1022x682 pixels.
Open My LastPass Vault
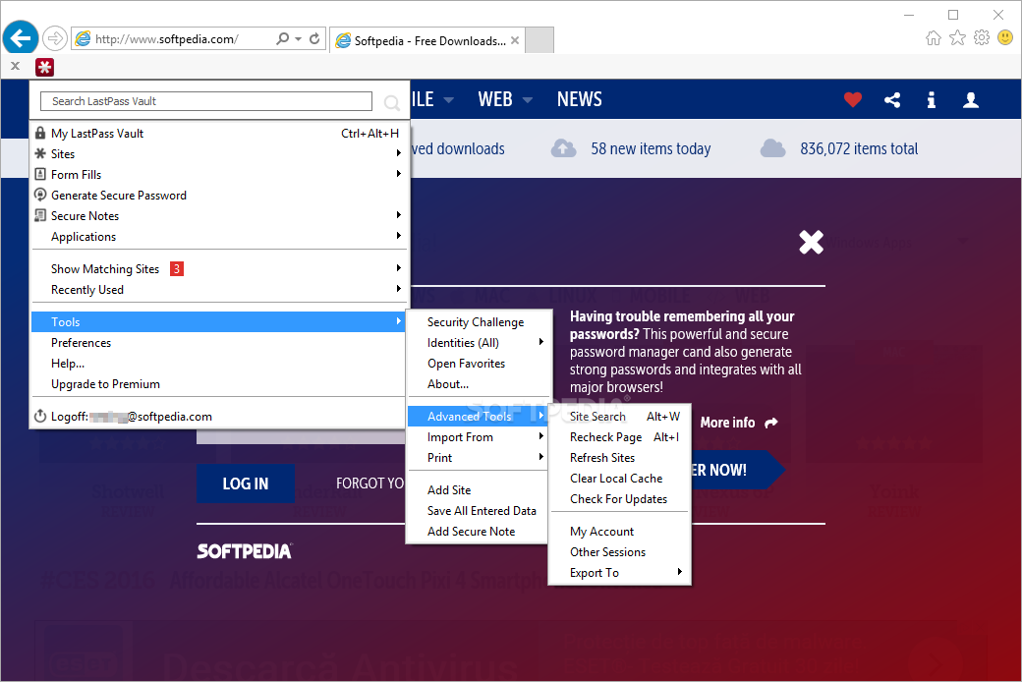219,133
